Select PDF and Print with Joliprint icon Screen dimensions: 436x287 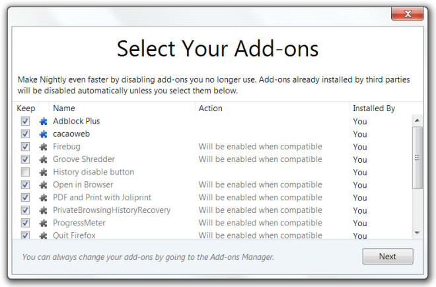coord(43,198)
